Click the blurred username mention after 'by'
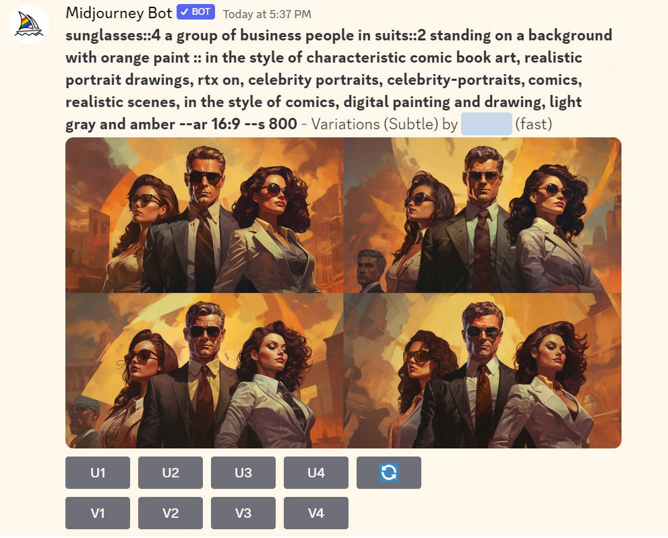Viewport: 668px width, 538px height. point(487,124)
